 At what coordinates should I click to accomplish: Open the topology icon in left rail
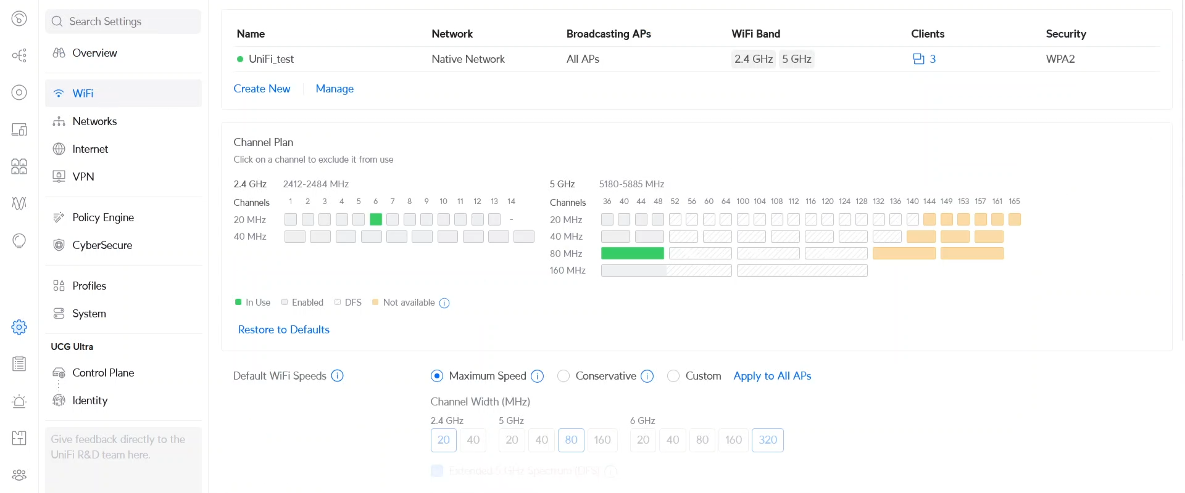(19, 55)
